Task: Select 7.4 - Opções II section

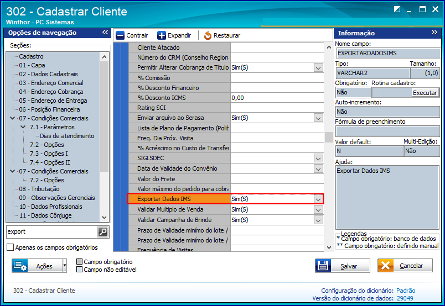Action: pos(50,162)
